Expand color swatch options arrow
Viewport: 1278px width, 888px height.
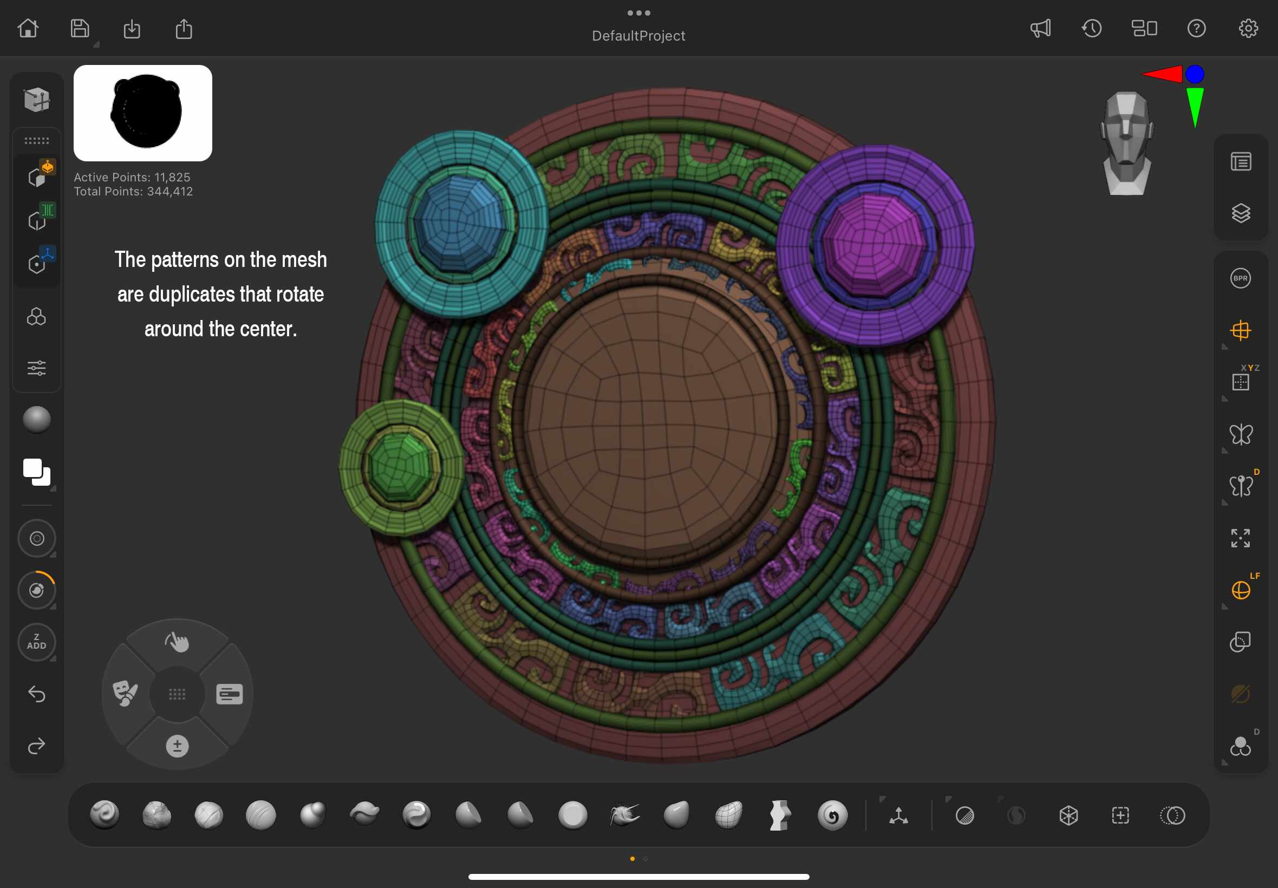click(x=54, y=488)
